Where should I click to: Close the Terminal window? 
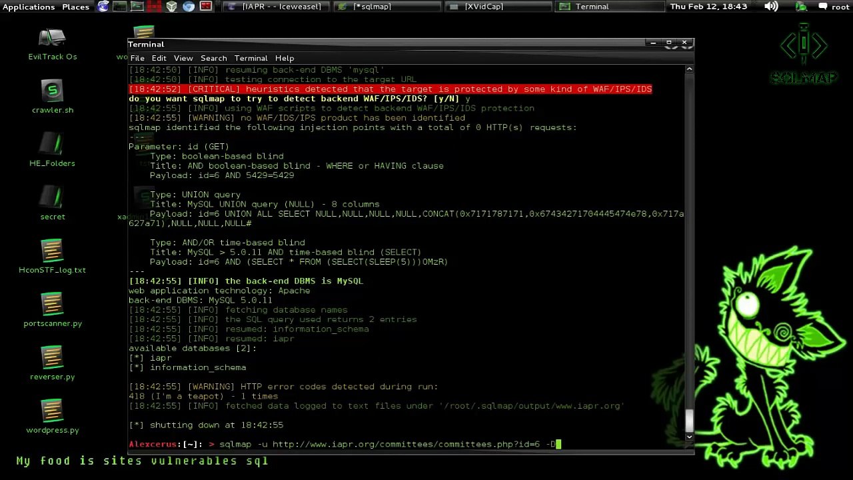tap(684, 43)
